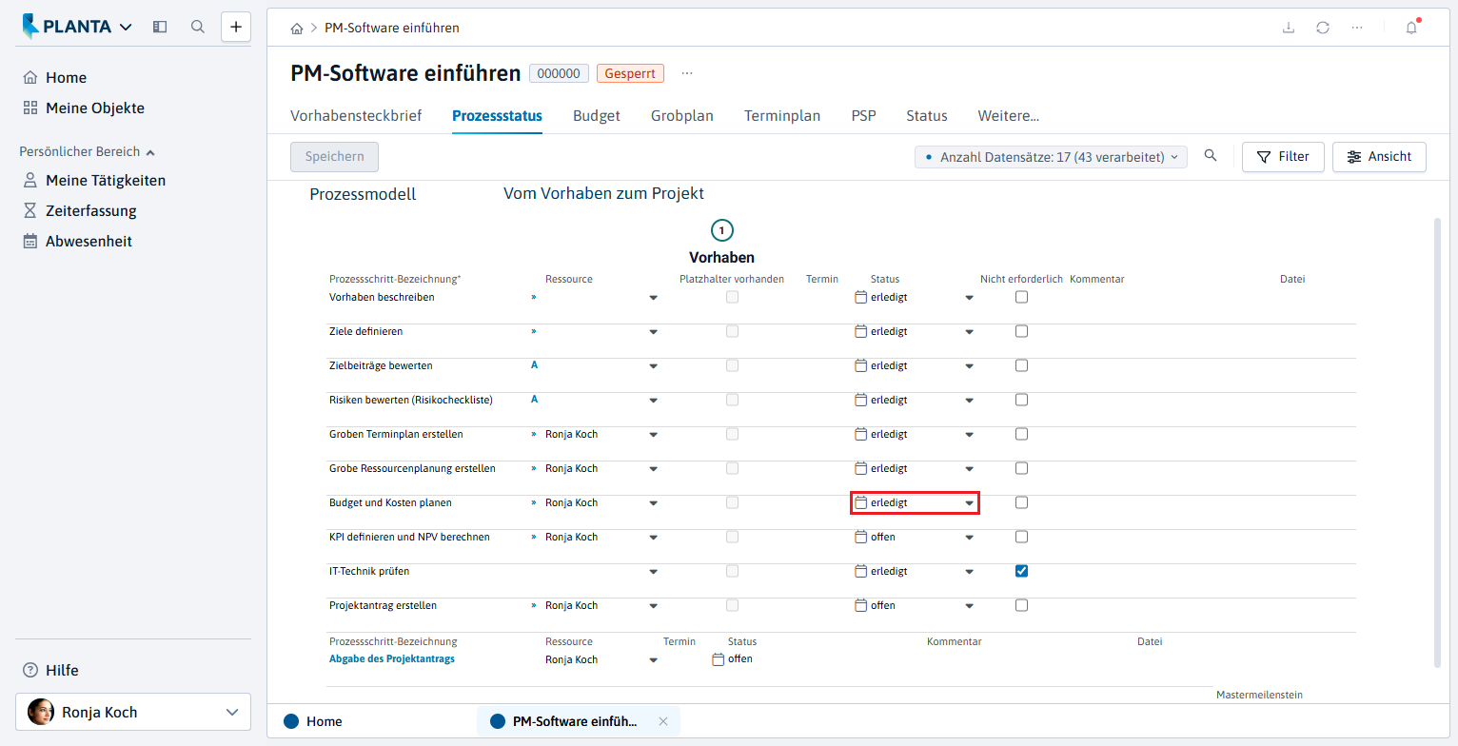This screenshot has height=746, width=1458.
Task: Click the vertical scrollbar of process list
Action: point(1437,442)
